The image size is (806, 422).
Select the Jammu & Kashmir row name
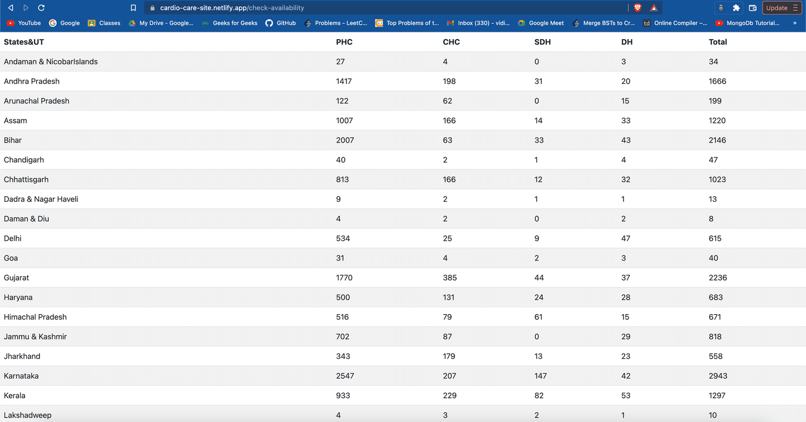tap(35, 336)
